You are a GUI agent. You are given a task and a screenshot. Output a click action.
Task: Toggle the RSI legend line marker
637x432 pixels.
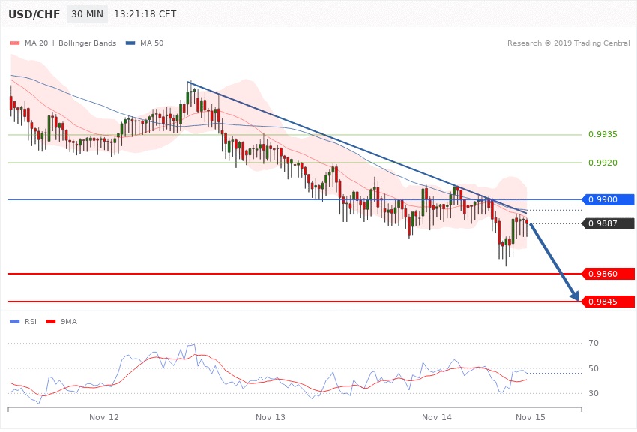point(16,321)
